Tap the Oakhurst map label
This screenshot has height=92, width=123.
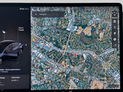84,74
